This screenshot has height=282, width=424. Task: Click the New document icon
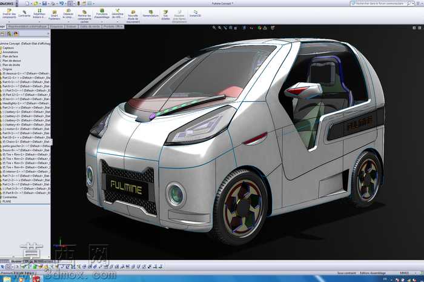(x=27, y=3)
